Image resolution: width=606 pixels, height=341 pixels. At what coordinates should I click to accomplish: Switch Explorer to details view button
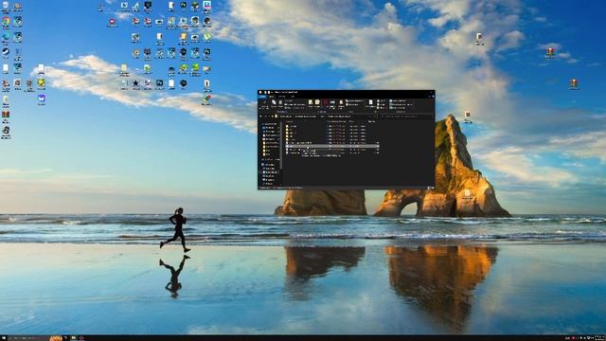(428, 188)
